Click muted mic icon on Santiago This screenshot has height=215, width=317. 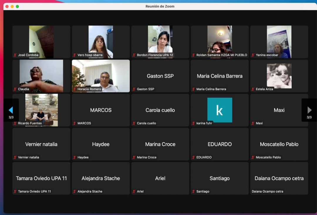[x=193, y=191]
